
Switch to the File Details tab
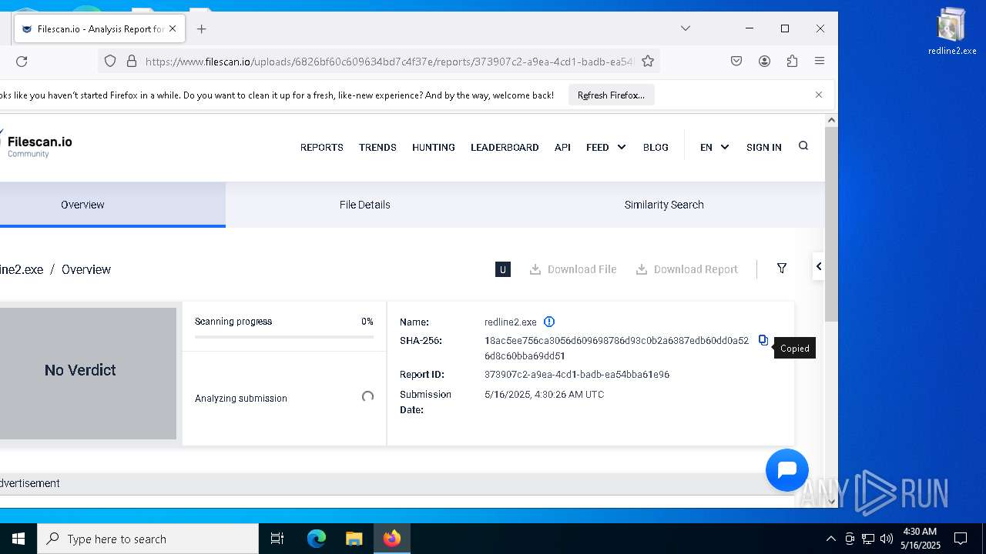point(365,205)
